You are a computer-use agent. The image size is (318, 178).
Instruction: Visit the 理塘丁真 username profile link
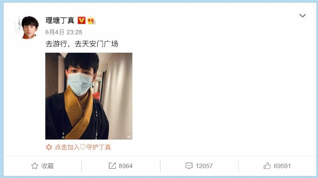tap(60, 21)
